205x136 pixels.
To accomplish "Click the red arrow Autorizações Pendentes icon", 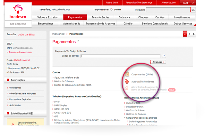I will (x=127, y=82).
